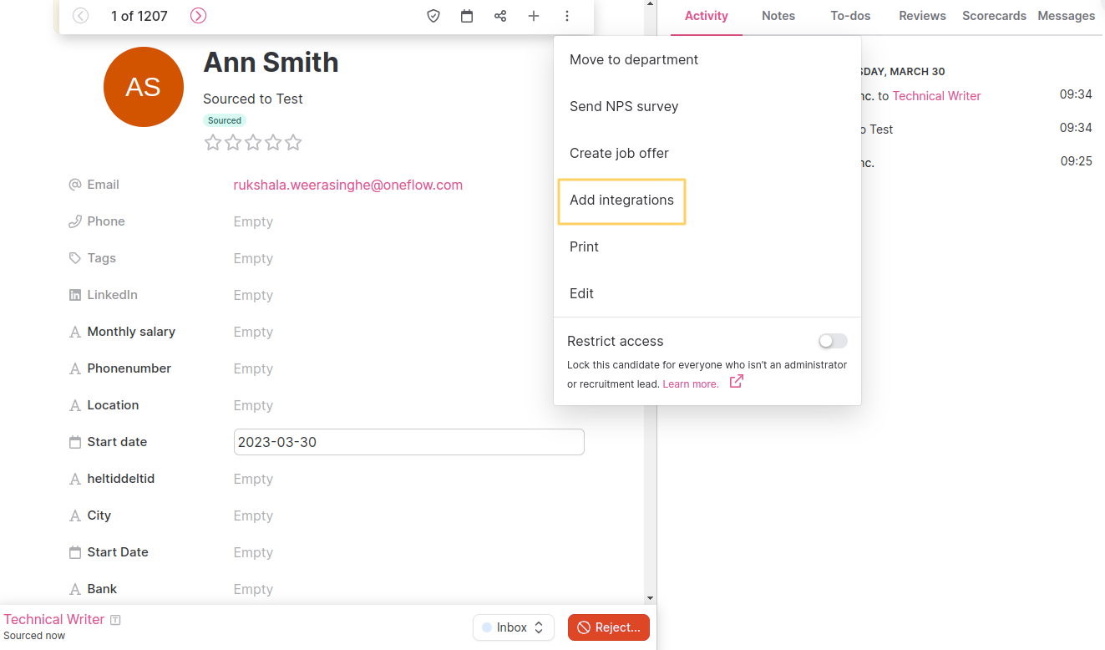Click the 1 of 1207 counter
Viewport: 1105px width, 650px height.
click(139, 16)
